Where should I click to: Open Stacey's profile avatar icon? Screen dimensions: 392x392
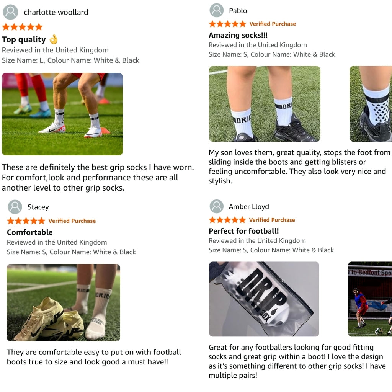[x=15, y=207]
